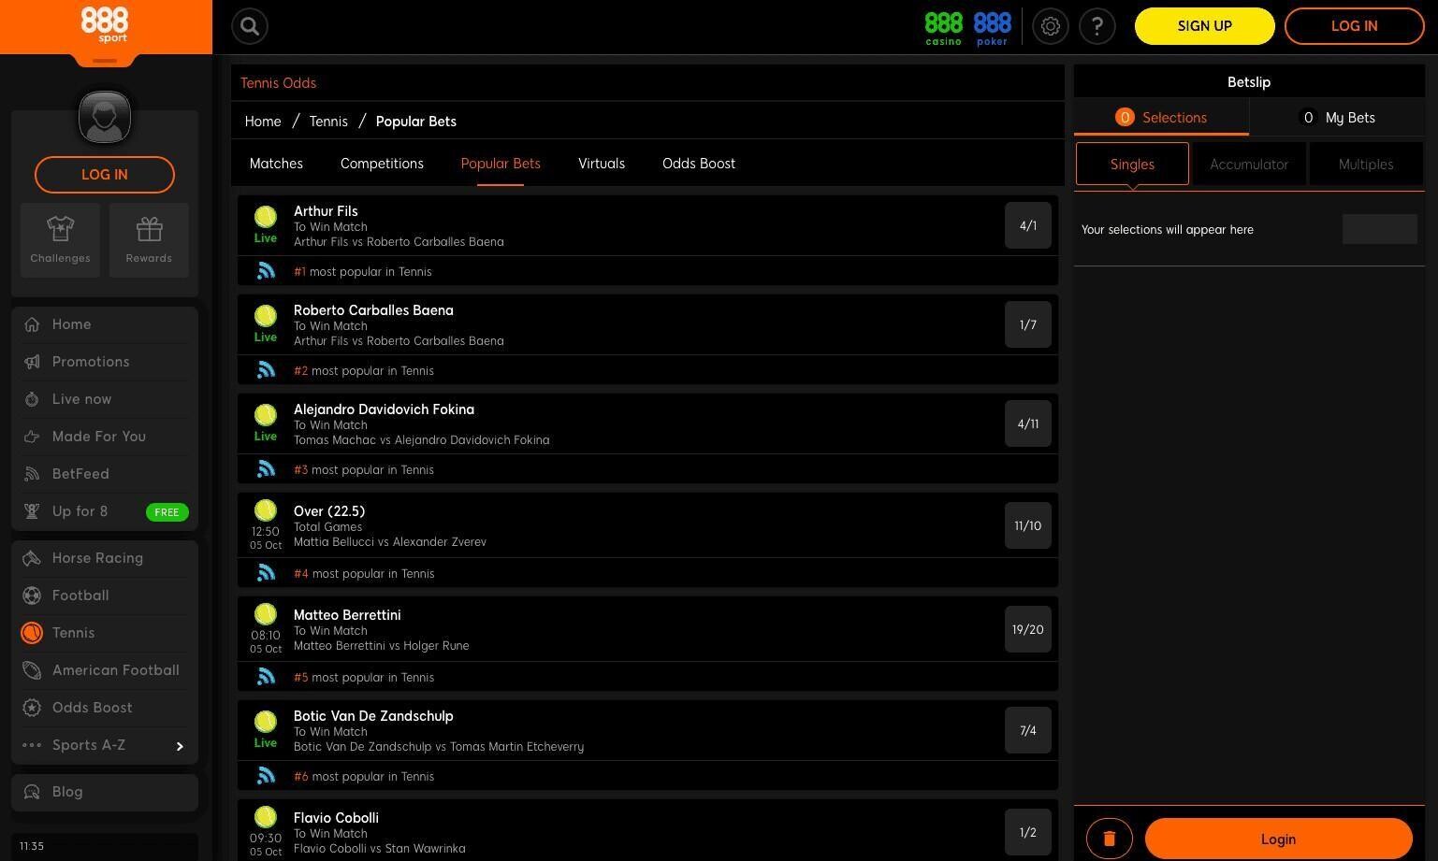Click the FREE badge on Up for 8
Viewport: 1438px width, 861px height.
click(x=167, y=512)
